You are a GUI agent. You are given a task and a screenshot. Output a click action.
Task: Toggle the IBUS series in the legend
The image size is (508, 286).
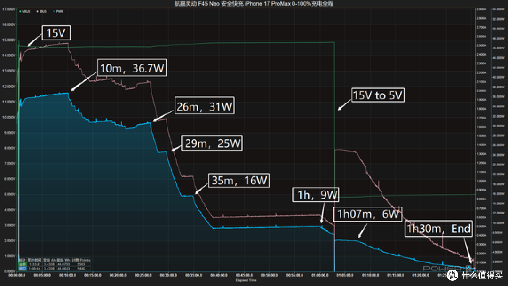41,11
